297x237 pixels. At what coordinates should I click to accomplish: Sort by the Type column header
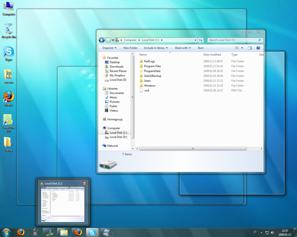234,55
